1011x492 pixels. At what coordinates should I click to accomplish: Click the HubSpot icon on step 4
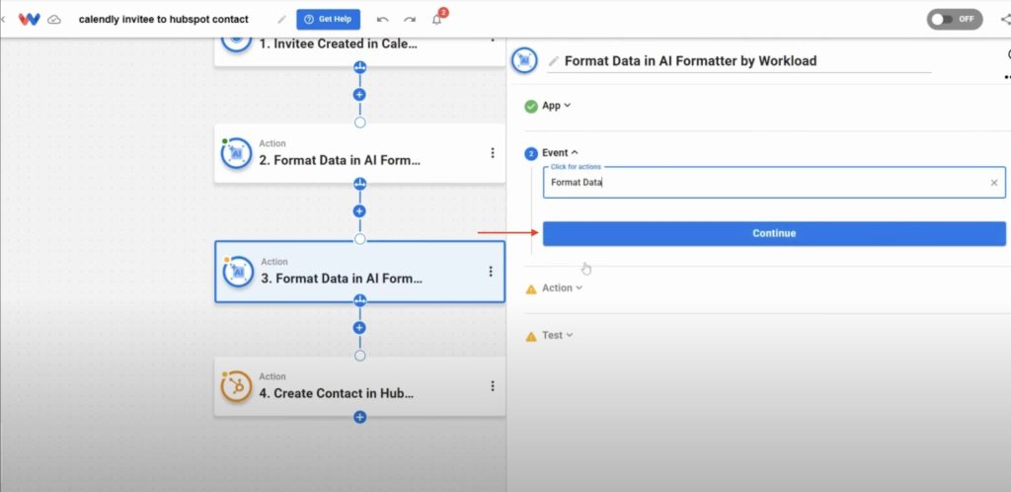coord(237,386)
